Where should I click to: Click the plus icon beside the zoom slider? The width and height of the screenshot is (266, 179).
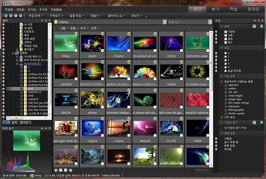tap(211, 170)
